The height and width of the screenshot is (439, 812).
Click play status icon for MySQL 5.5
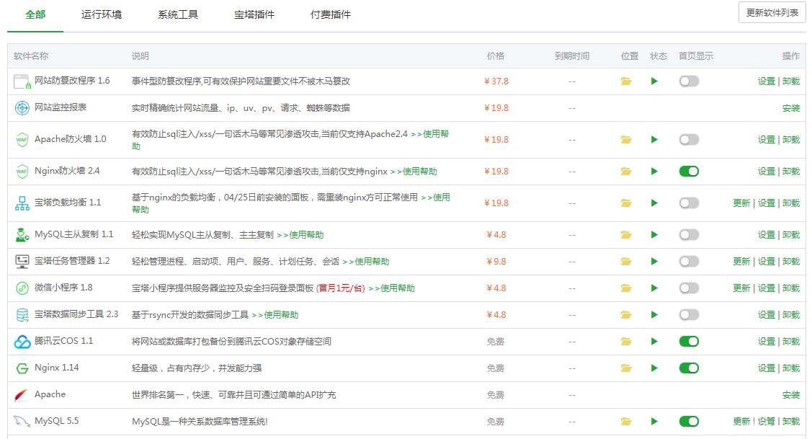[654, 422]
